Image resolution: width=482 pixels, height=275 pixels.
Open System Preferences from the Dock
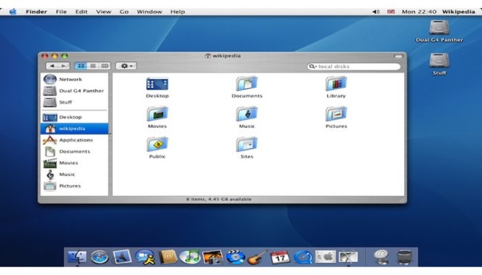coord(326,256)
